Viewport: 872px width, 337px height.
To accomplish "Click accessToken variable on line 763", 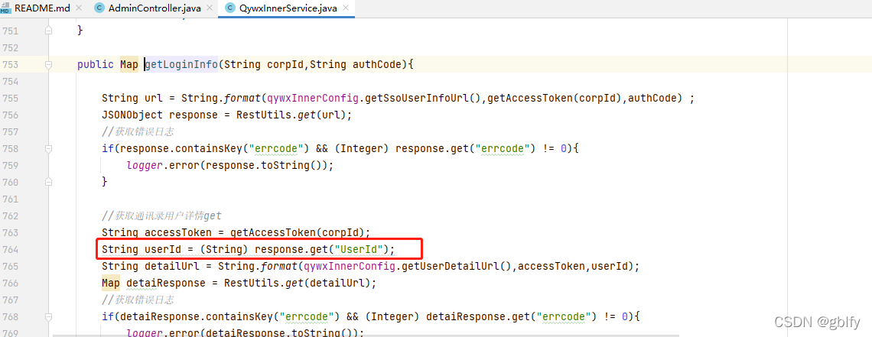I will 178,232.
